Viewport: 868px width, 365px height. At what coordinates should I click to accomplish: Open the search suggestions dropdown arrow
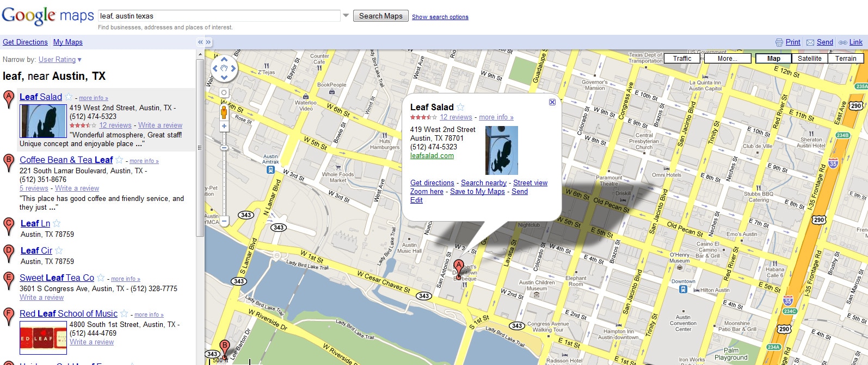(x=346, y=16)
